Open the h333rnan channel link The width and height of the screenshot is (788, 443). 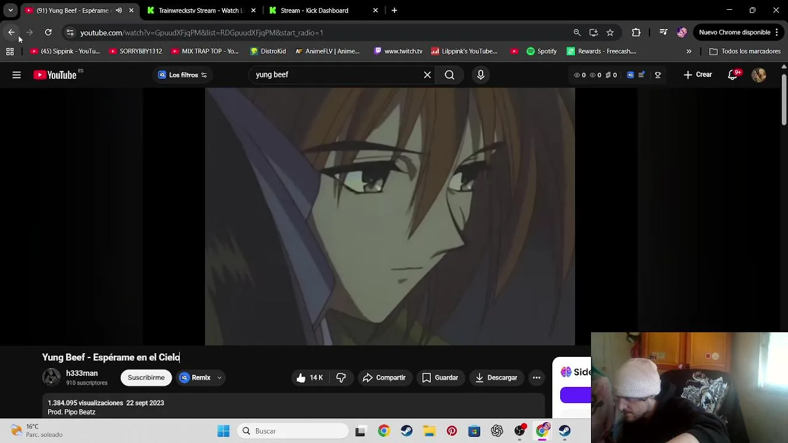82,373
